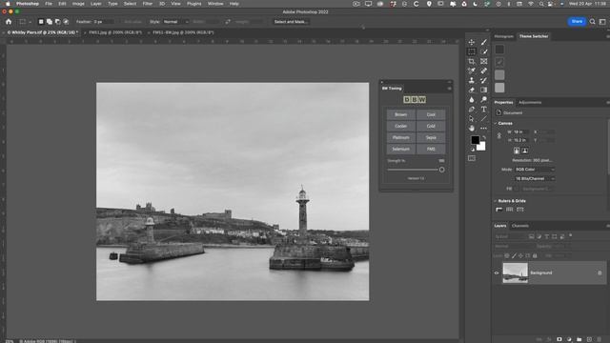Image resolution: width=610 pixels, height=343 pixels.
Task: Switch to the Channels tab
Action: [x=520, y=226]
